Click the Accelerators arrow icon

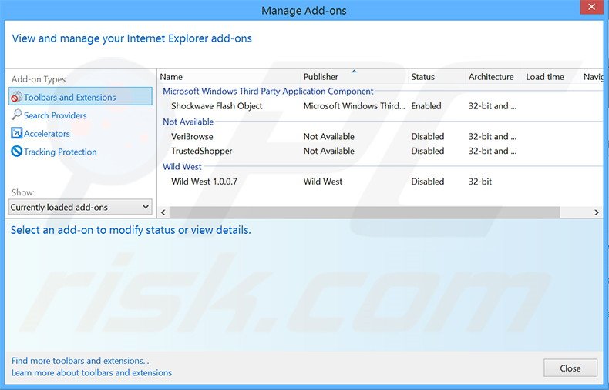[x=17, y=133]
